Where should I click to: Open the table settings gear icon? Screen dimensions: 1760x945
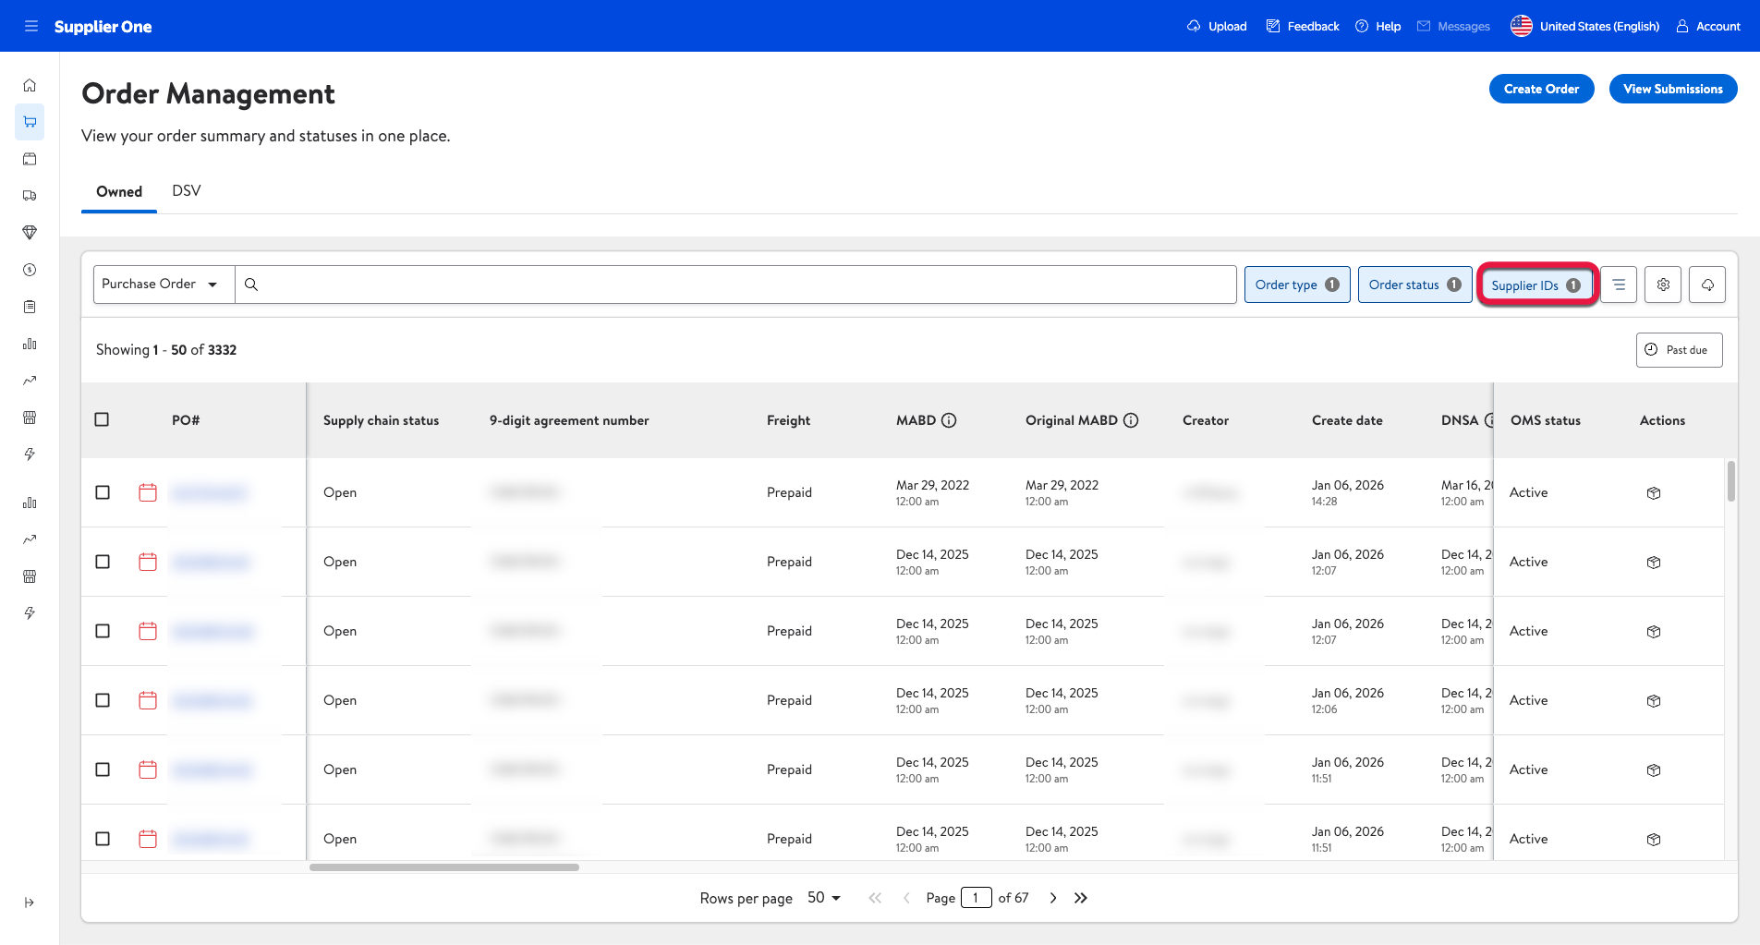(x=1663, y=285)
